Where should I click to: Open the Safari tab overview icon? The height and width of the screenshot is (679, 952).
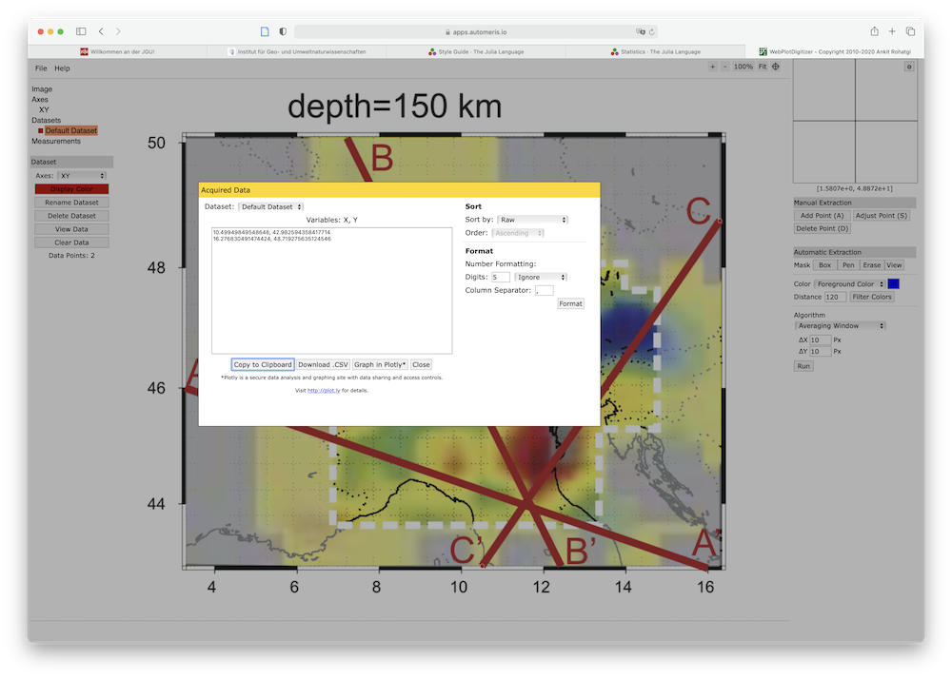909,31
